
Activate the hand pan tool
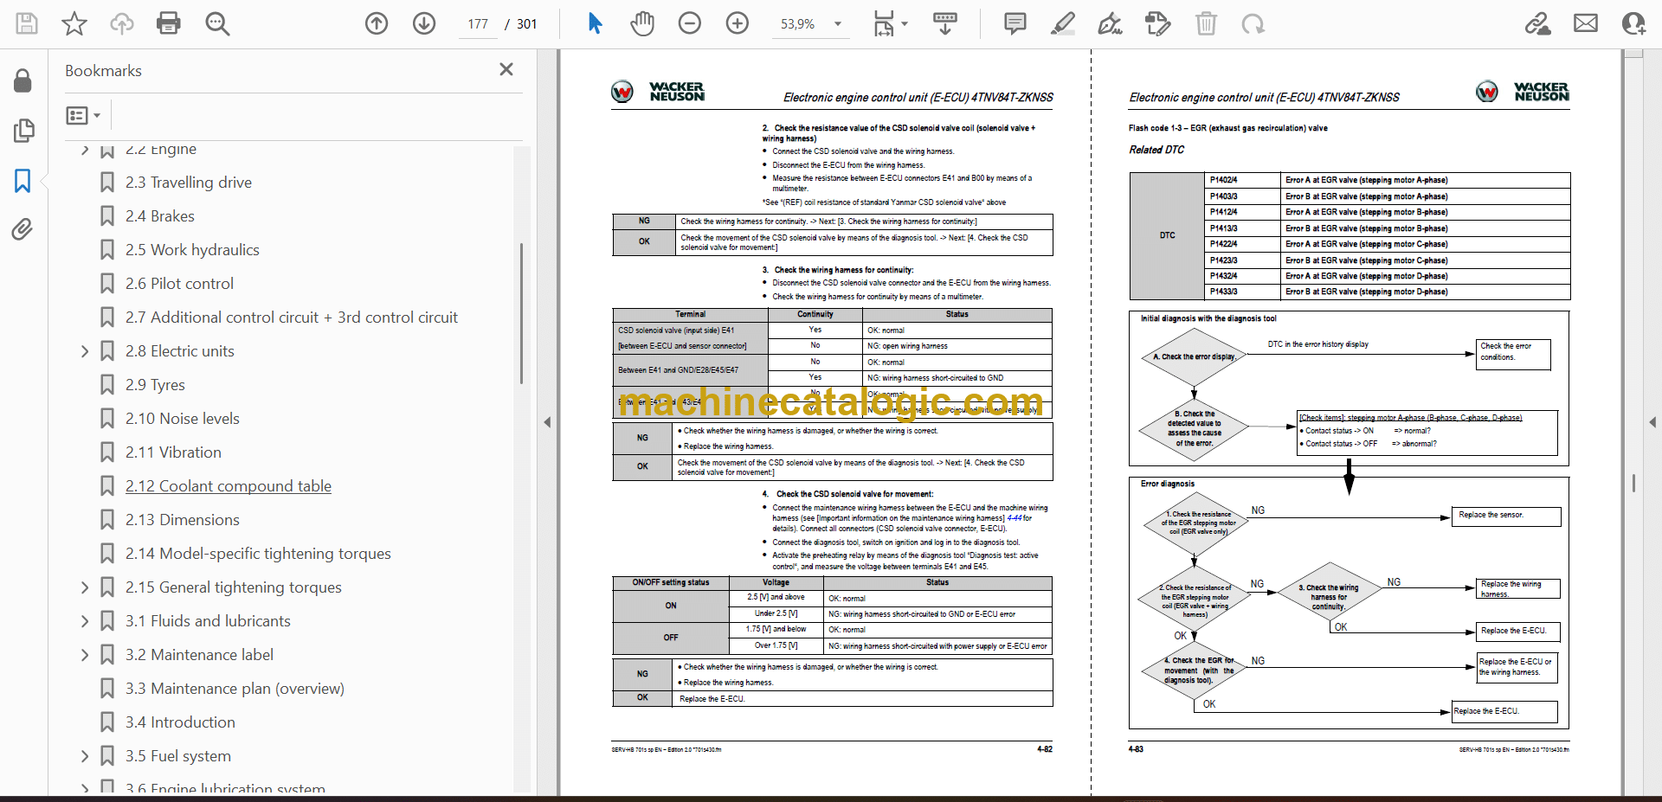[642, 23]
